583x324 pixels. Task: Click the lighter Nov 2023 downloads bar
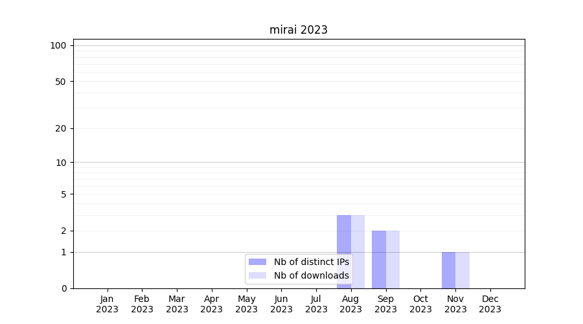click(463, 270)
